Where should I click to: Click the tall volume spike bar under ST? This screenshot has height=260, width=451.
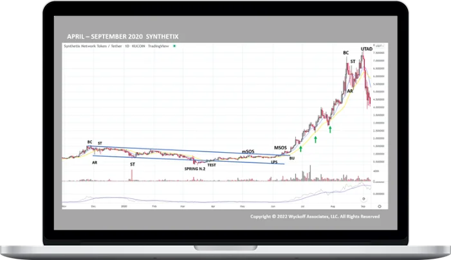(x=131, y=176)
